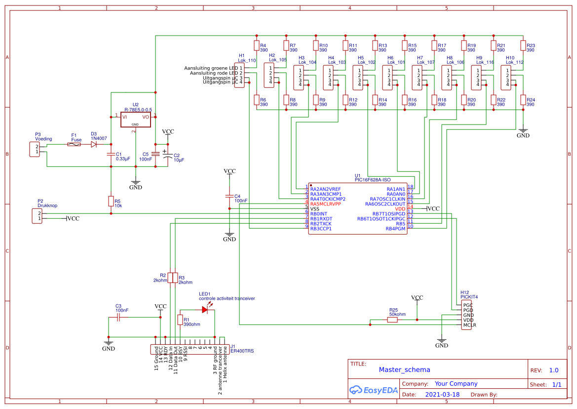Select the R-78E5.0-0.5 voltage regulator U2
Image resolution: width=577 pixels, height=409 pixels.
coord(135,119)
